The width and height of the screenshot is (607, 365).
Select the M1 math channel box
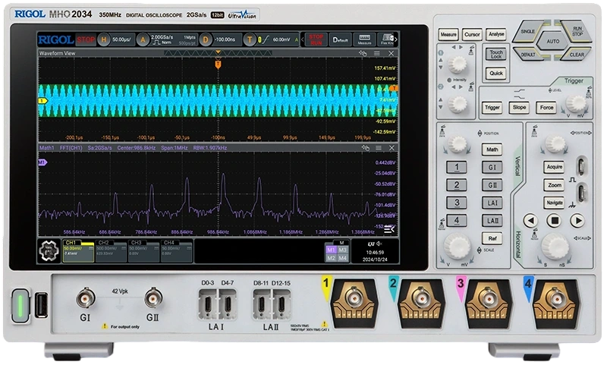tap(331, 248)
